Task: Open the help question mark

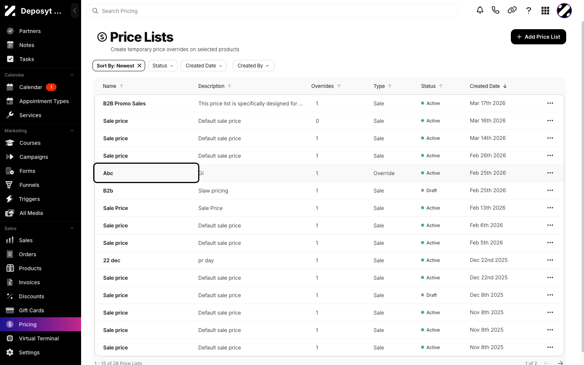Action: pos(529,11)
